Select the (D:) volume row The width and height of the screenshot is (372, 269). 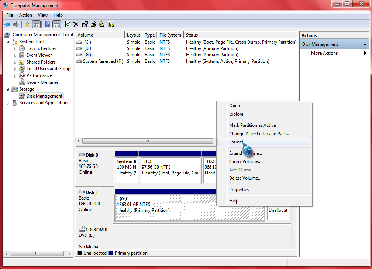(x=186, y=48)
